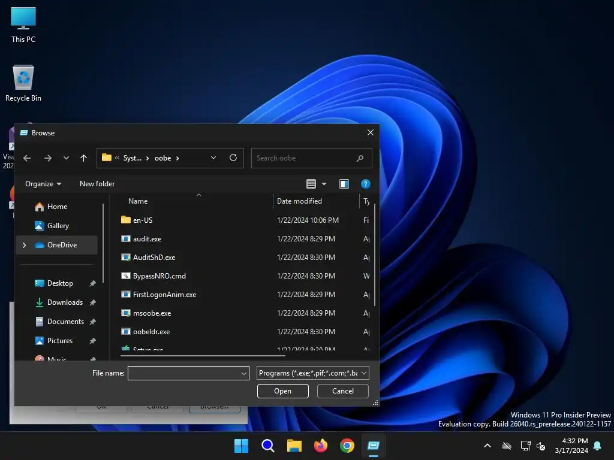Viewport: 614px width, 460px height.
Task: Open taskbar Search
Action: pyautogui.click(x=268, y=446)
